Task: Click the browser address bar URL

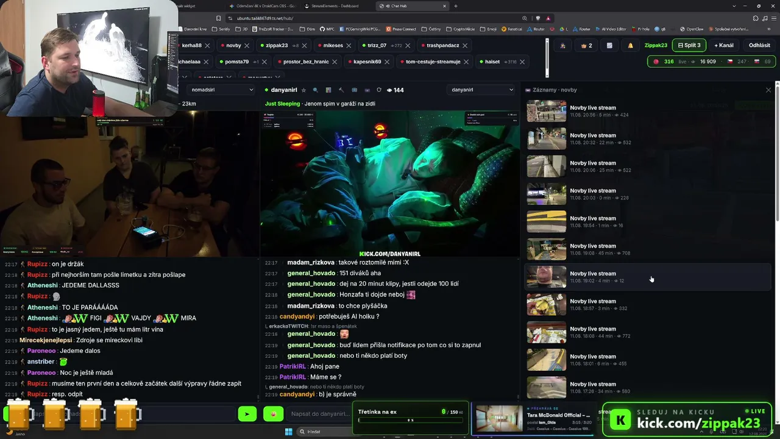Action: tap(265, 18)
